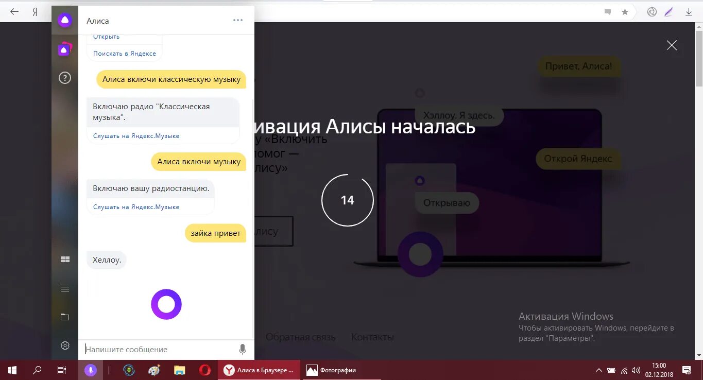This screenshot has height=380, width=703.
Task: Click the Alice microphone button on the taskbar
Action: [91, 370]
